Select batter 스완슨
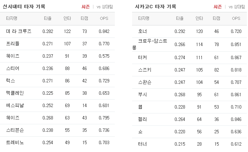The image size is (248, 152). pyautogui.click(x=145, y=82)
